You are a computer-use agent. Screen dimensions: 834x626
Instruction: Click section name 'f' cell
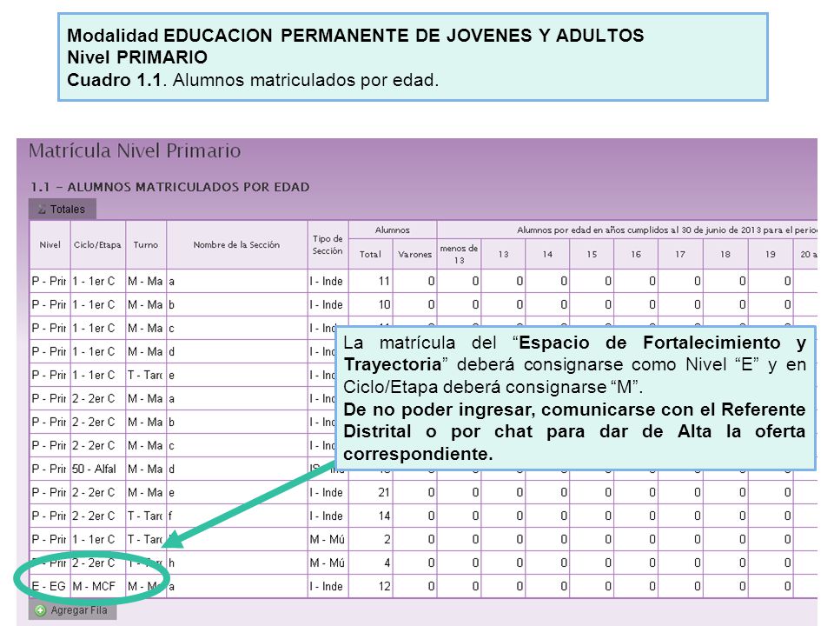pos(236,516)
